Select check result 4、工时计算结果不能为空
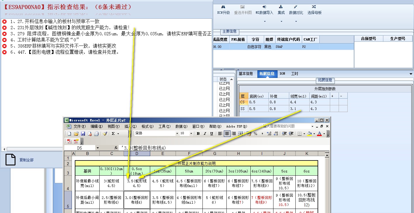 [44, 40]
